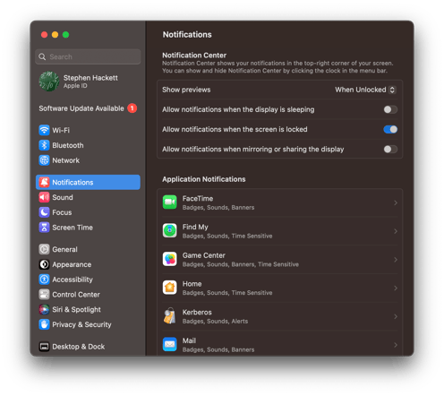Open Privacy & Security label
Image resolution: width=444 pixels, height=396 pixels.
coord(81,324)
